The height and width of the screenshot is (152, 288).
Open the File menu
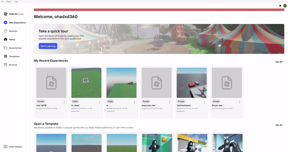3,1
